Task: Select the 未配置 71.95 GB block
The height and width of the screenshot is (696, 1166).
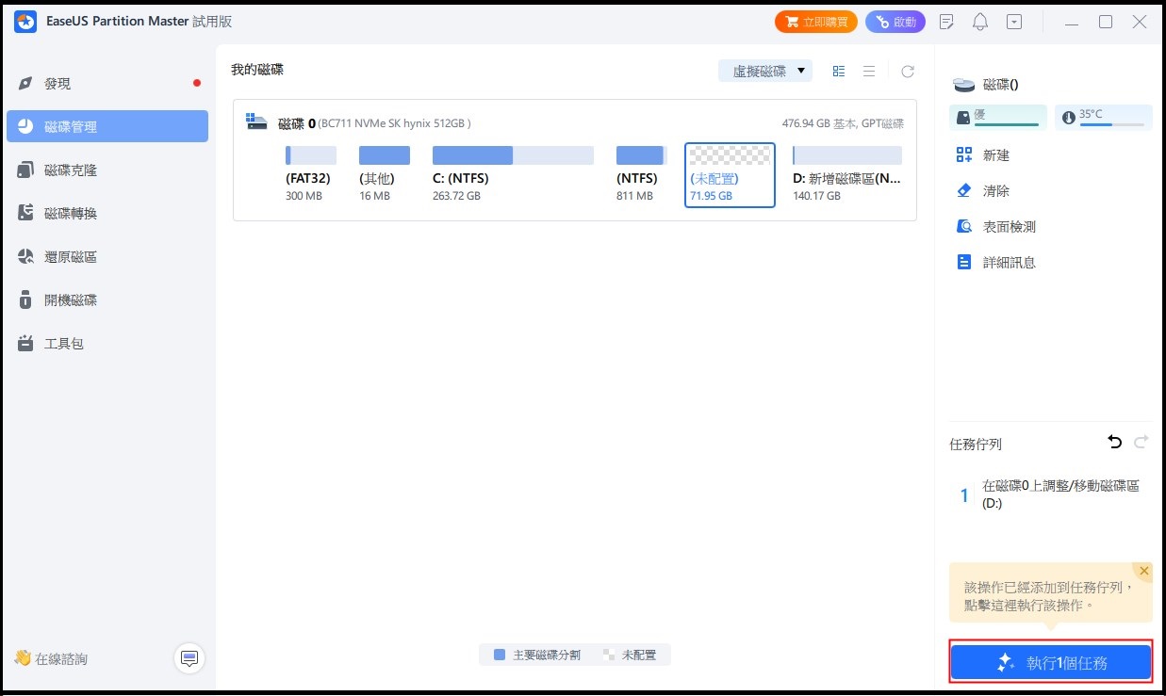Action: tap(730, 175)
